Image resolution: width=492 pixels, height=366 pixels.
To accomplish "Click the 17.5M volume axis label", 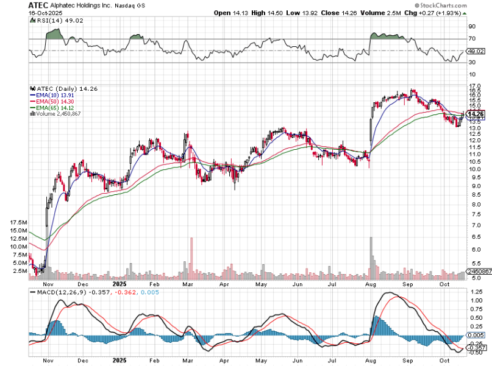I will tap(18, 222).
